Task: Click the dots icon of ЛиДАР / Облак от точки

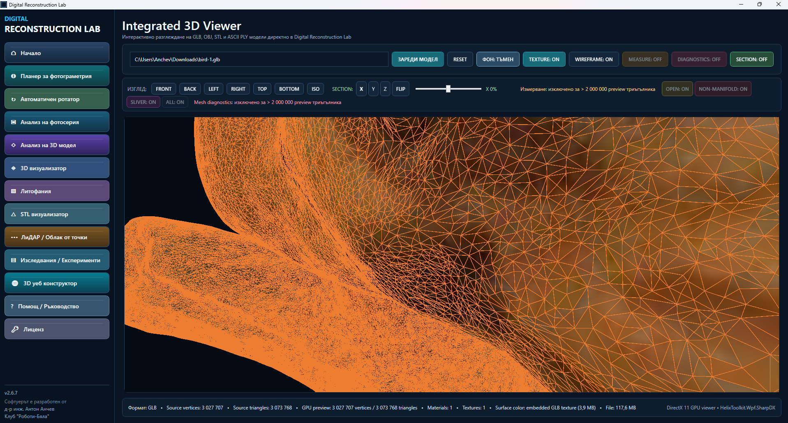Action: [x=14, y=237]
